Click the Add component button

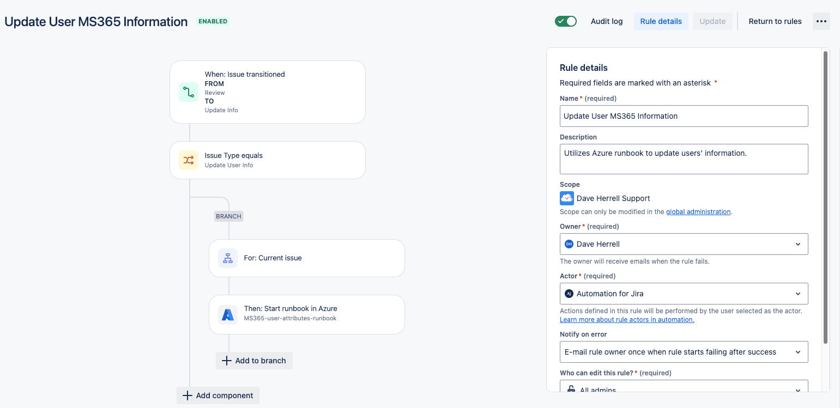tap(218, 395)
